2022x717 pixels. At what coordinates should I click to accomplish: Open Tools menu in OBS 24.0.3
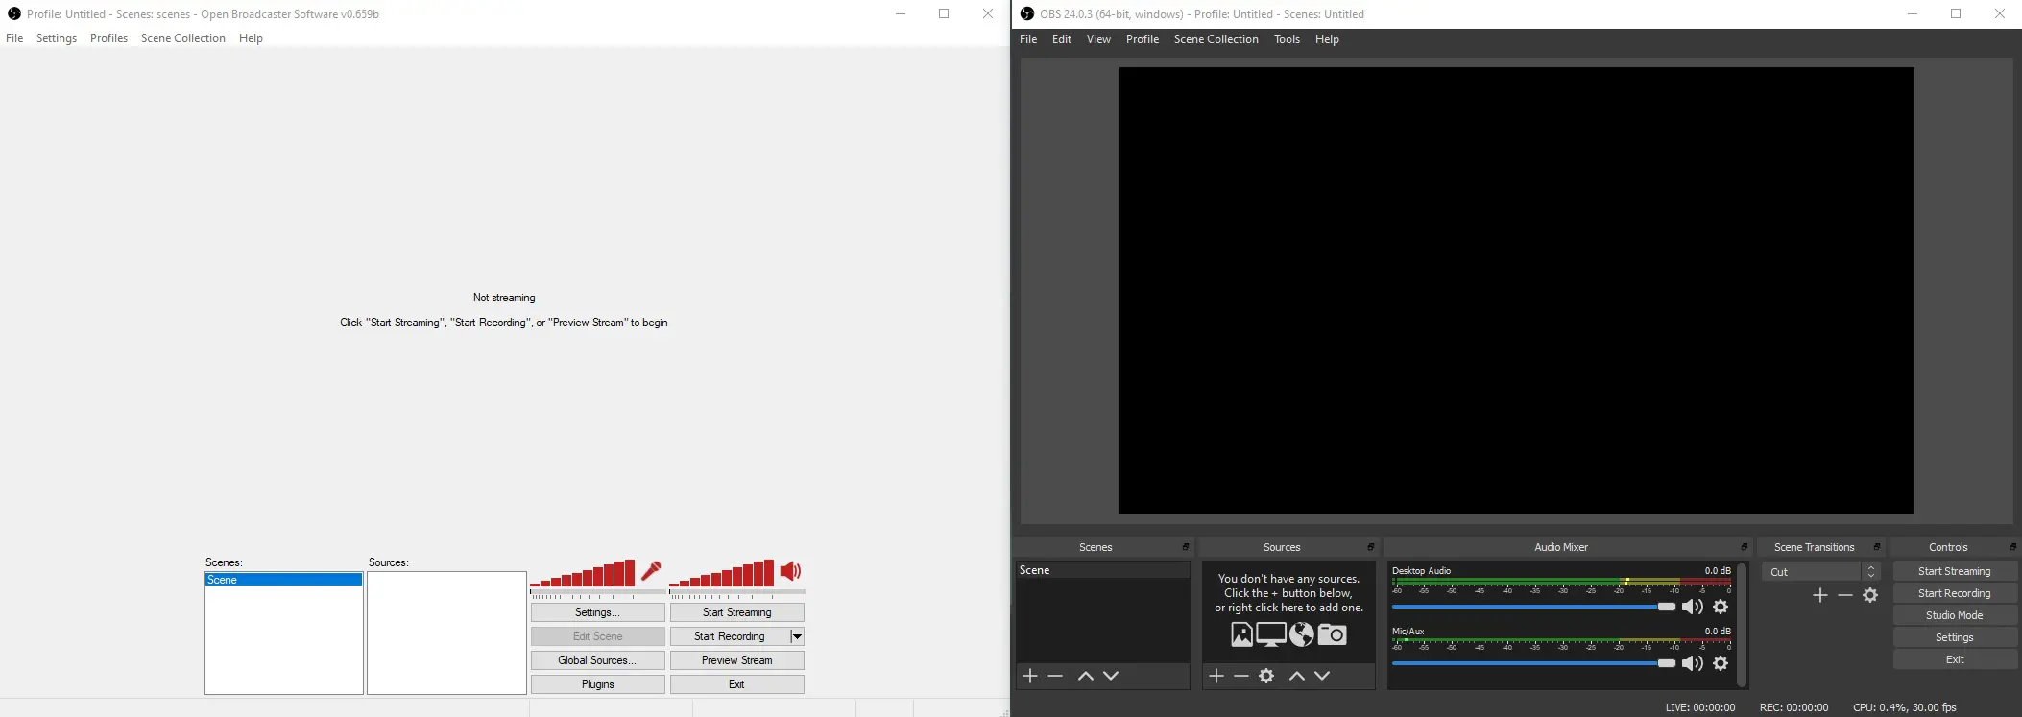pyautogui.click(x=1287, y=39)
